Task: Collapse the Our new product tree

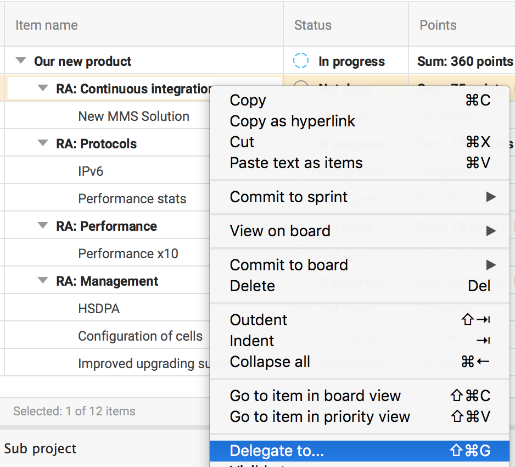Action: pos(21,61)
